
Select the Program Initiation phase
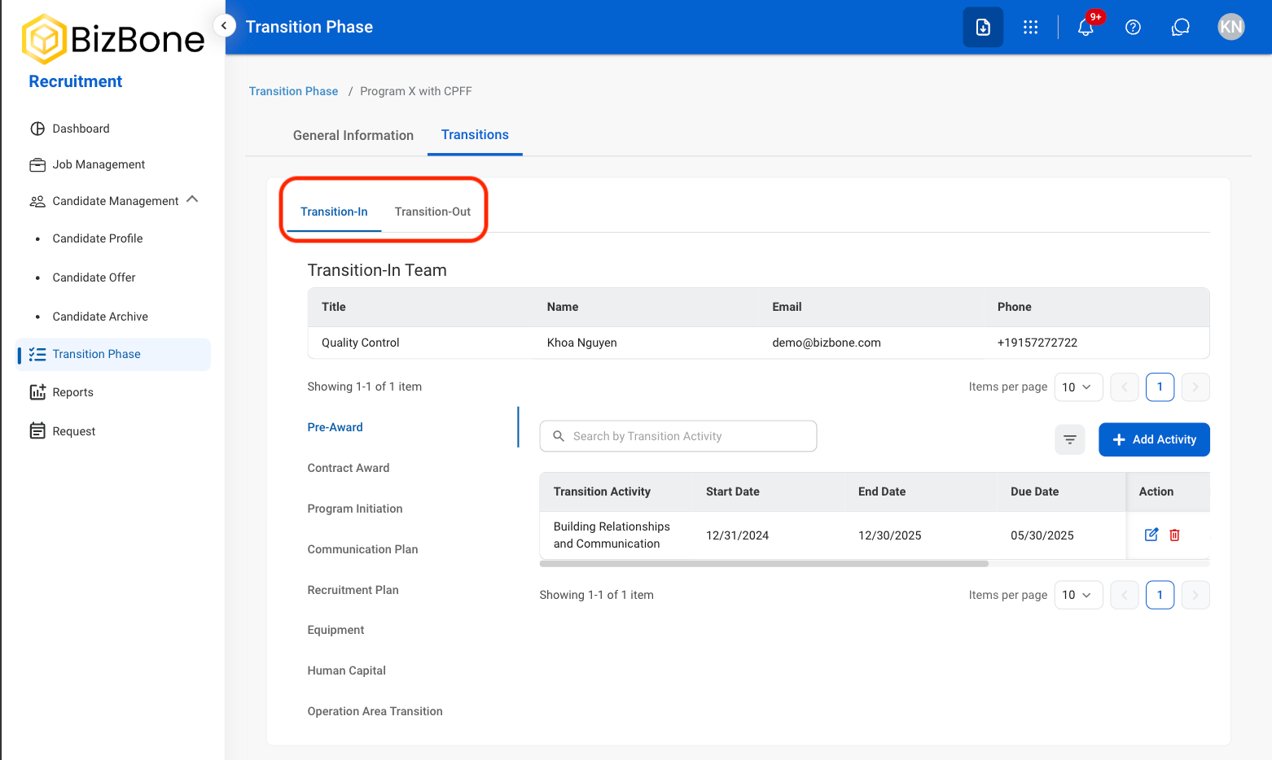pyautogui.click(x=355, y=509)
